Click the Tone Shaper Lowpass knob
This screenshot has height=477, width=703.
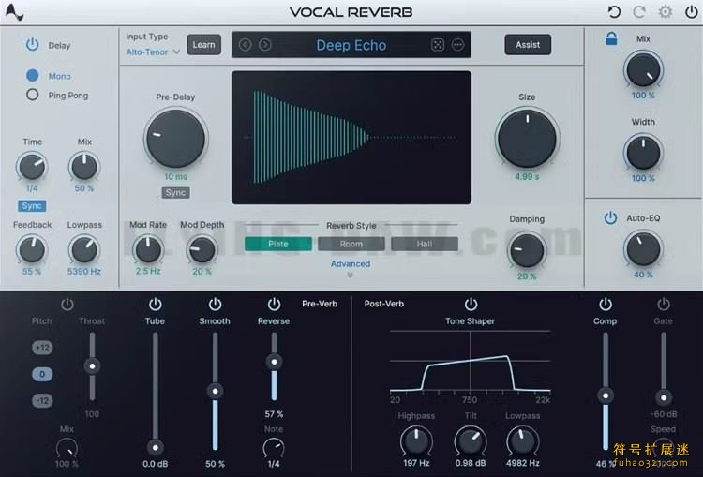pos(522,441)
